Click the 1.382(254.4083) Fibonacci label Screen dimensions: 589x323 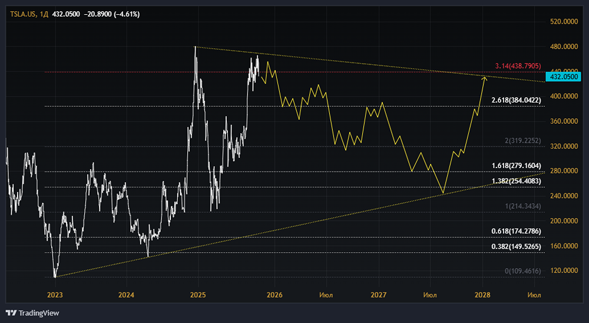[x=517, y=181]
